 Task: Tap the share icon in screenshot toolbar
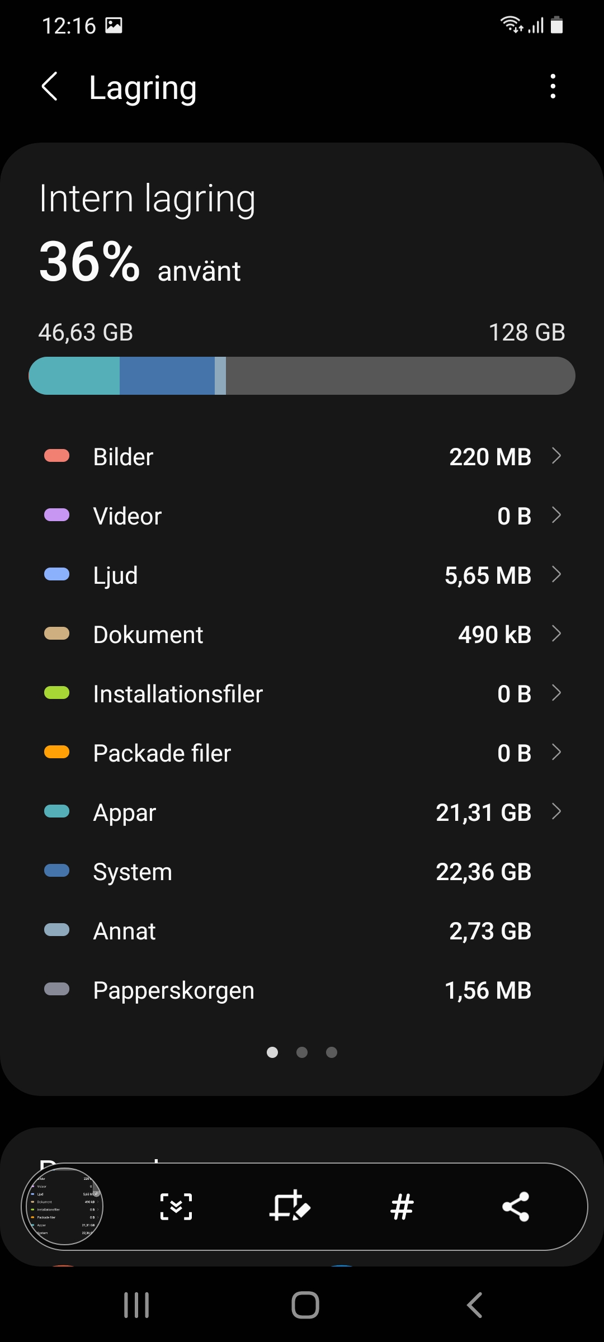click(516, 1207)
